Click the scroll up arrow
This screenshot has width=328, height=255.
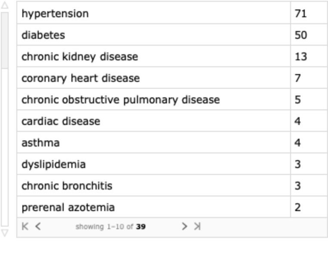click(x=5, y=6)
